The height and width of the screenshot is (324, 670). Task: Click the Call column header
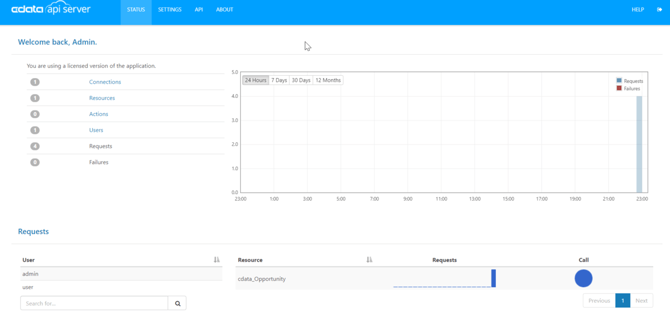pos(583,260)
